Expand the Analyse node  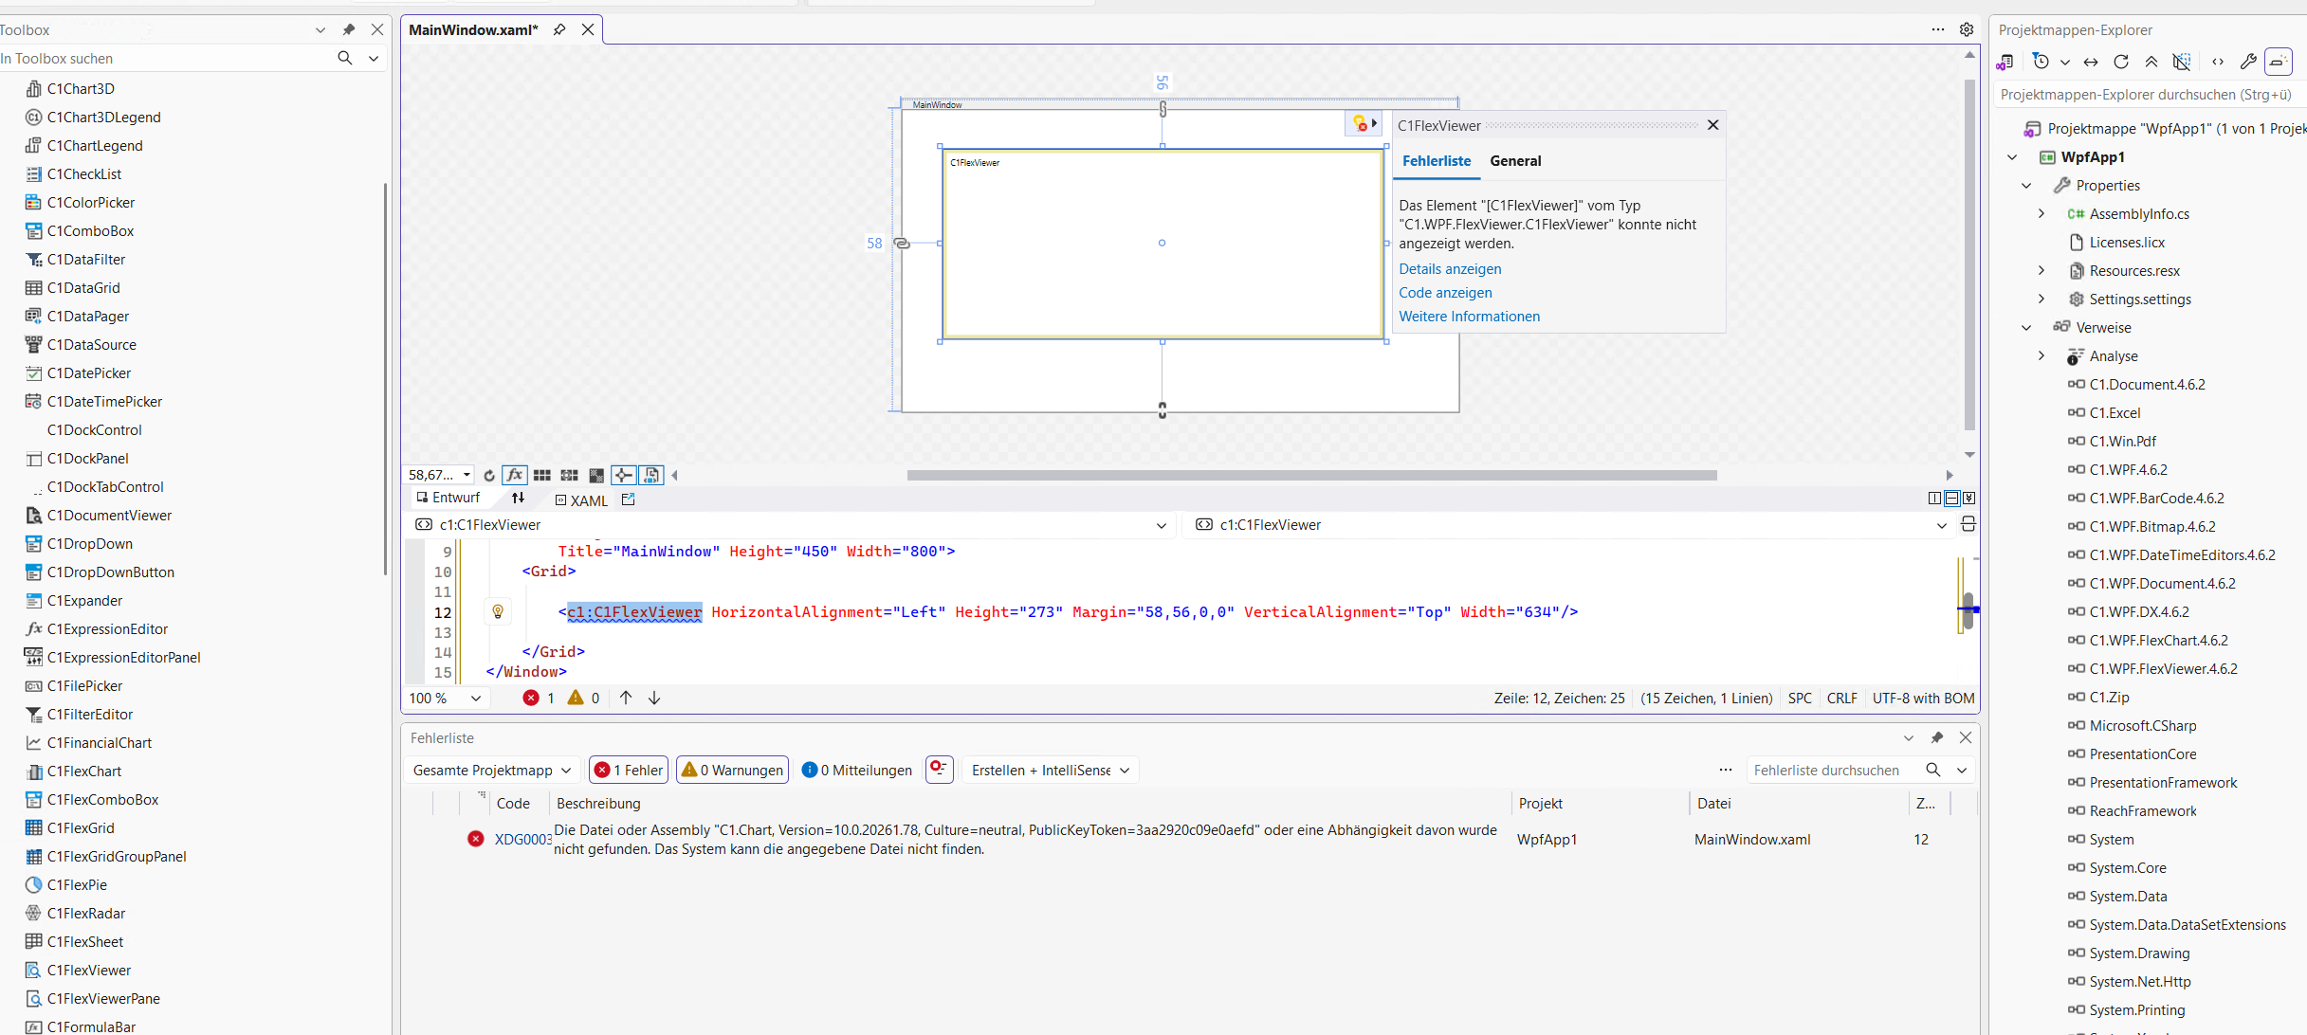(x=2042, y=356)
